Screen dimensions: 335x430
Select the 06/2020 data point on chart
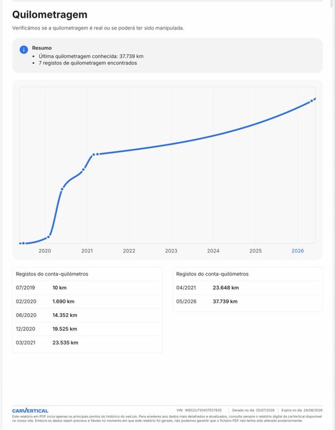(62, 189)
